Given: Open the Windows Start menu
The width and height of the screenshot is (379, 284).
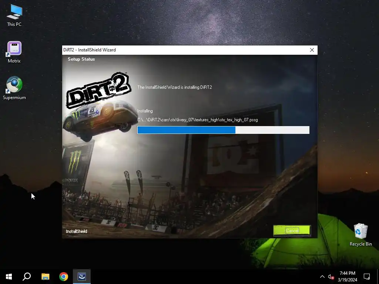Looking at the screenshot, I should (9, 277).
